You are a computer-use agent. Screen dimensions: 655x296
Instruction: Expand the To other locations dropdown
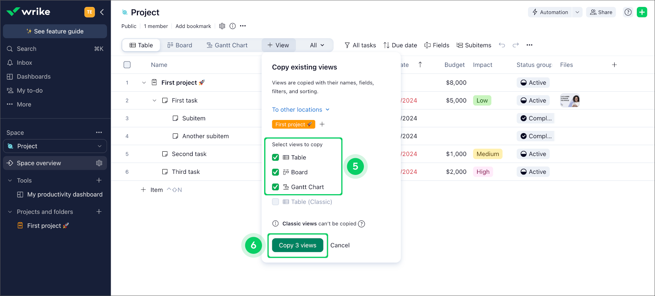coord(301,109)
